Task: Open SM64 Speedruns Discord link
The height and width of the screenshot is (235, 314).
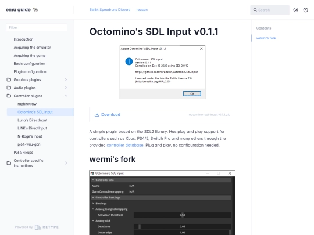Action: click(110, 10)
